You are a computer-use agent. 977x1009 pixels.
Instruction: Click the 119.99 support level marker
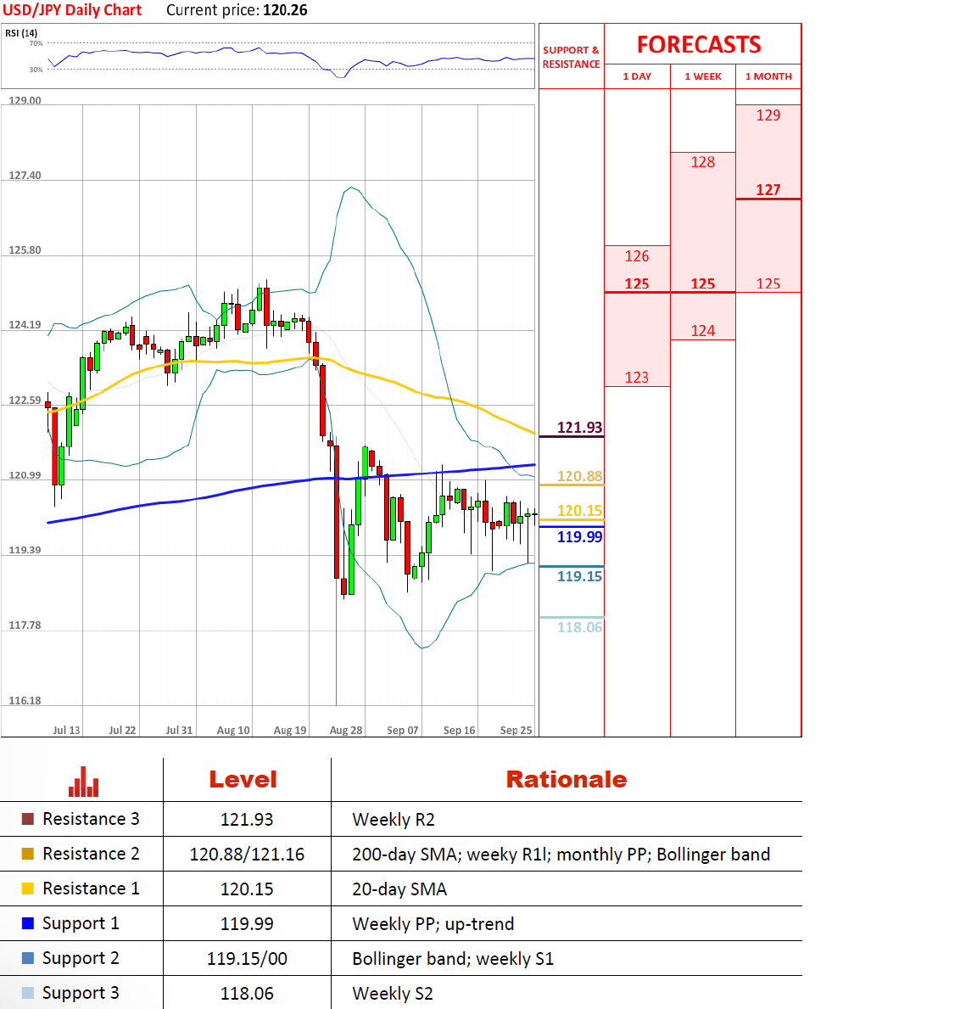point(579,536)
